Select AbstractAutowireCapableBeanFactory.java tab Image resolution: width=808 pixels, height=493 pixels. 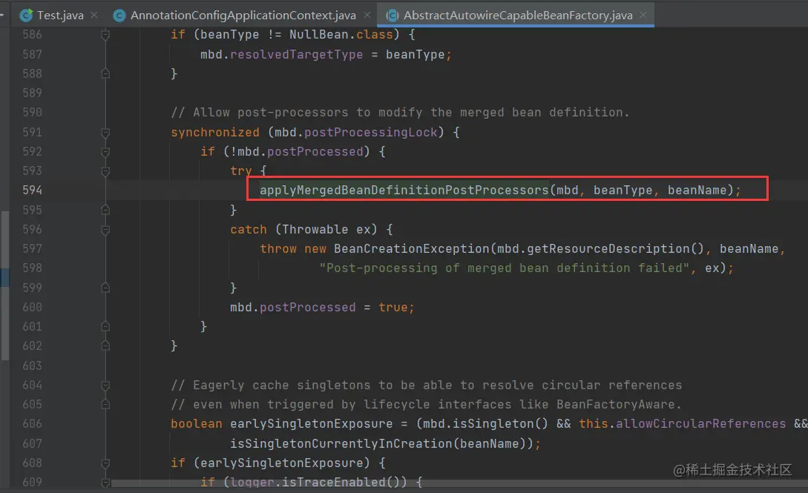tap(518, 16)
